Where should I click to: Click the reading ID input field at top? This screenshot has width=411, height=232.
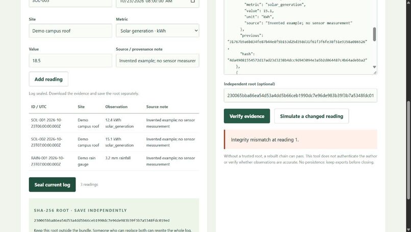tap(70, 3)
